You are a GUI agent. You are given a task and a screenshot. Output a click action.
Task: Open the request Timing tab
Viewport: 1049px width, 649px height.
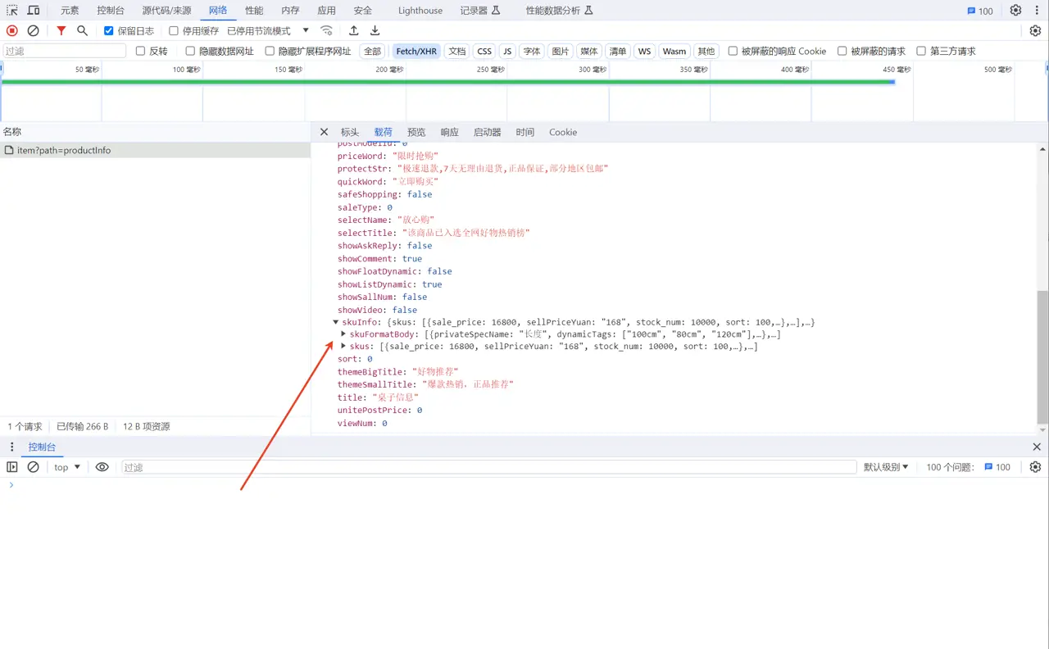pos(525,132)
